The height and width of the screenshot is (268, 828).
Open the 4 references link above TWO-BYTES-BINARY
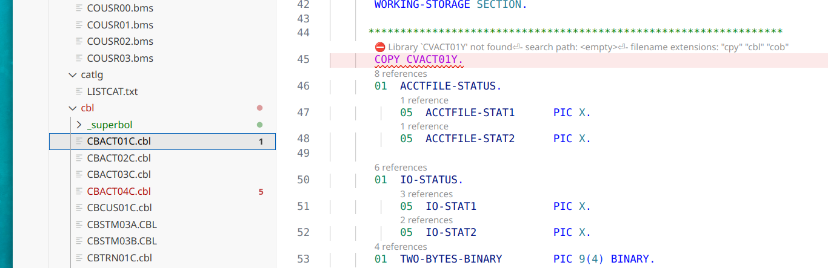(401, 246)
